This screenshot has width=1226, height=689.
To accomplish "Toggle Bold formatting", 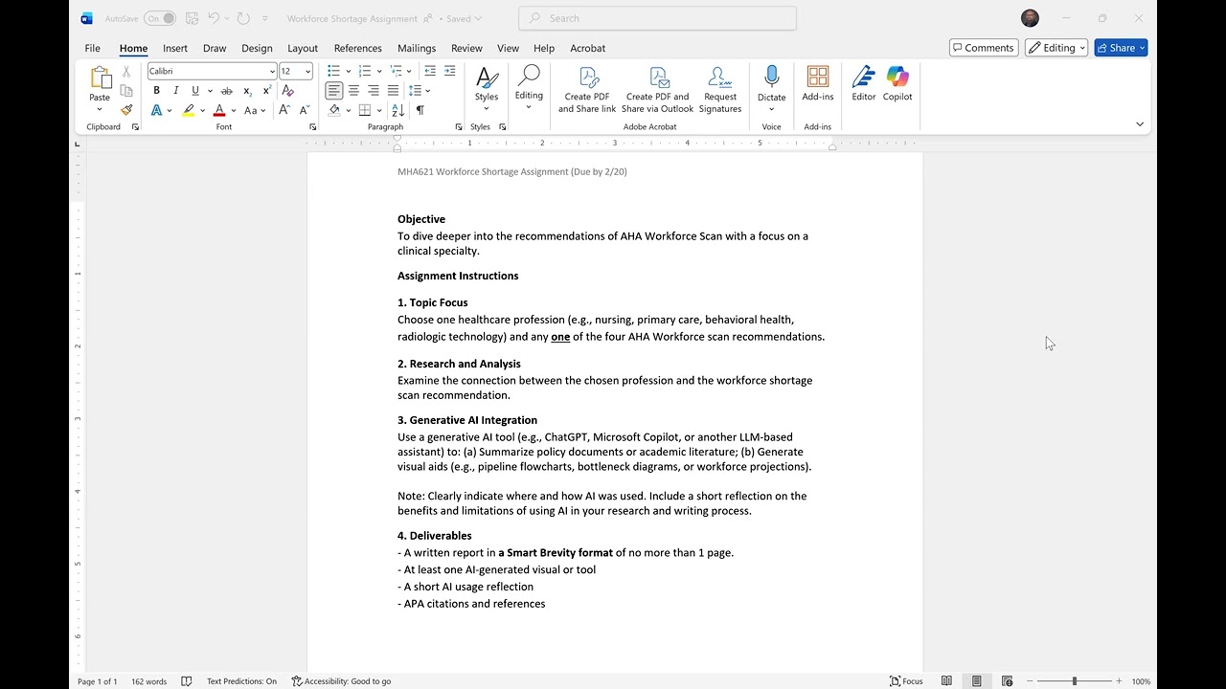I will click(156, 91).
